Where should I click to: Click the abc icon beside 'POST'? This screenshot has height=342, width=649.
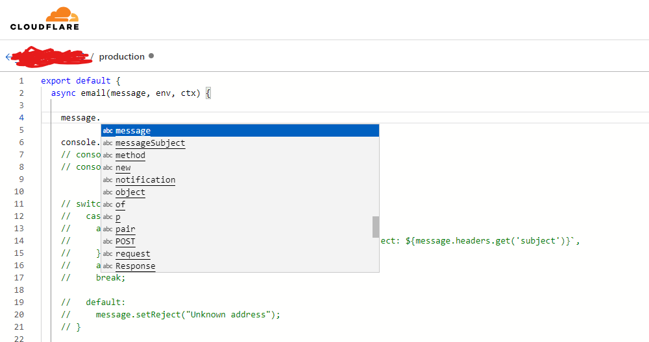point(108,241)
